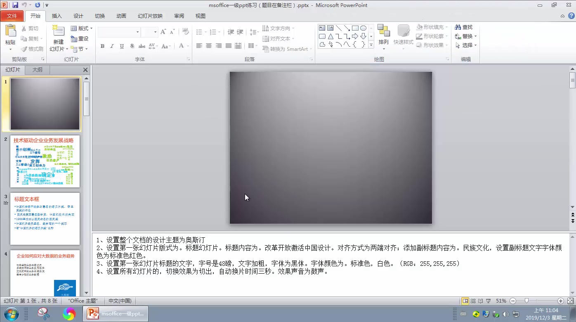Click the Reset slide (重设) button
Viewport: 576px width, 322px height.
pos(80,39)
